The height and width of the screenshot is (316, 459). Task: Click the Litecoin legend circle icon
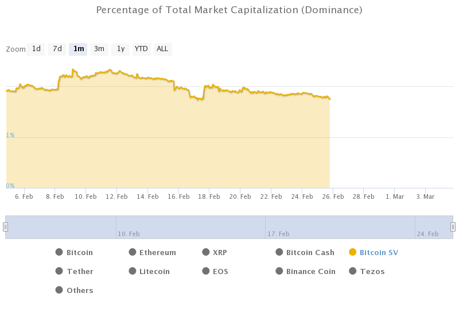(133, 271)
